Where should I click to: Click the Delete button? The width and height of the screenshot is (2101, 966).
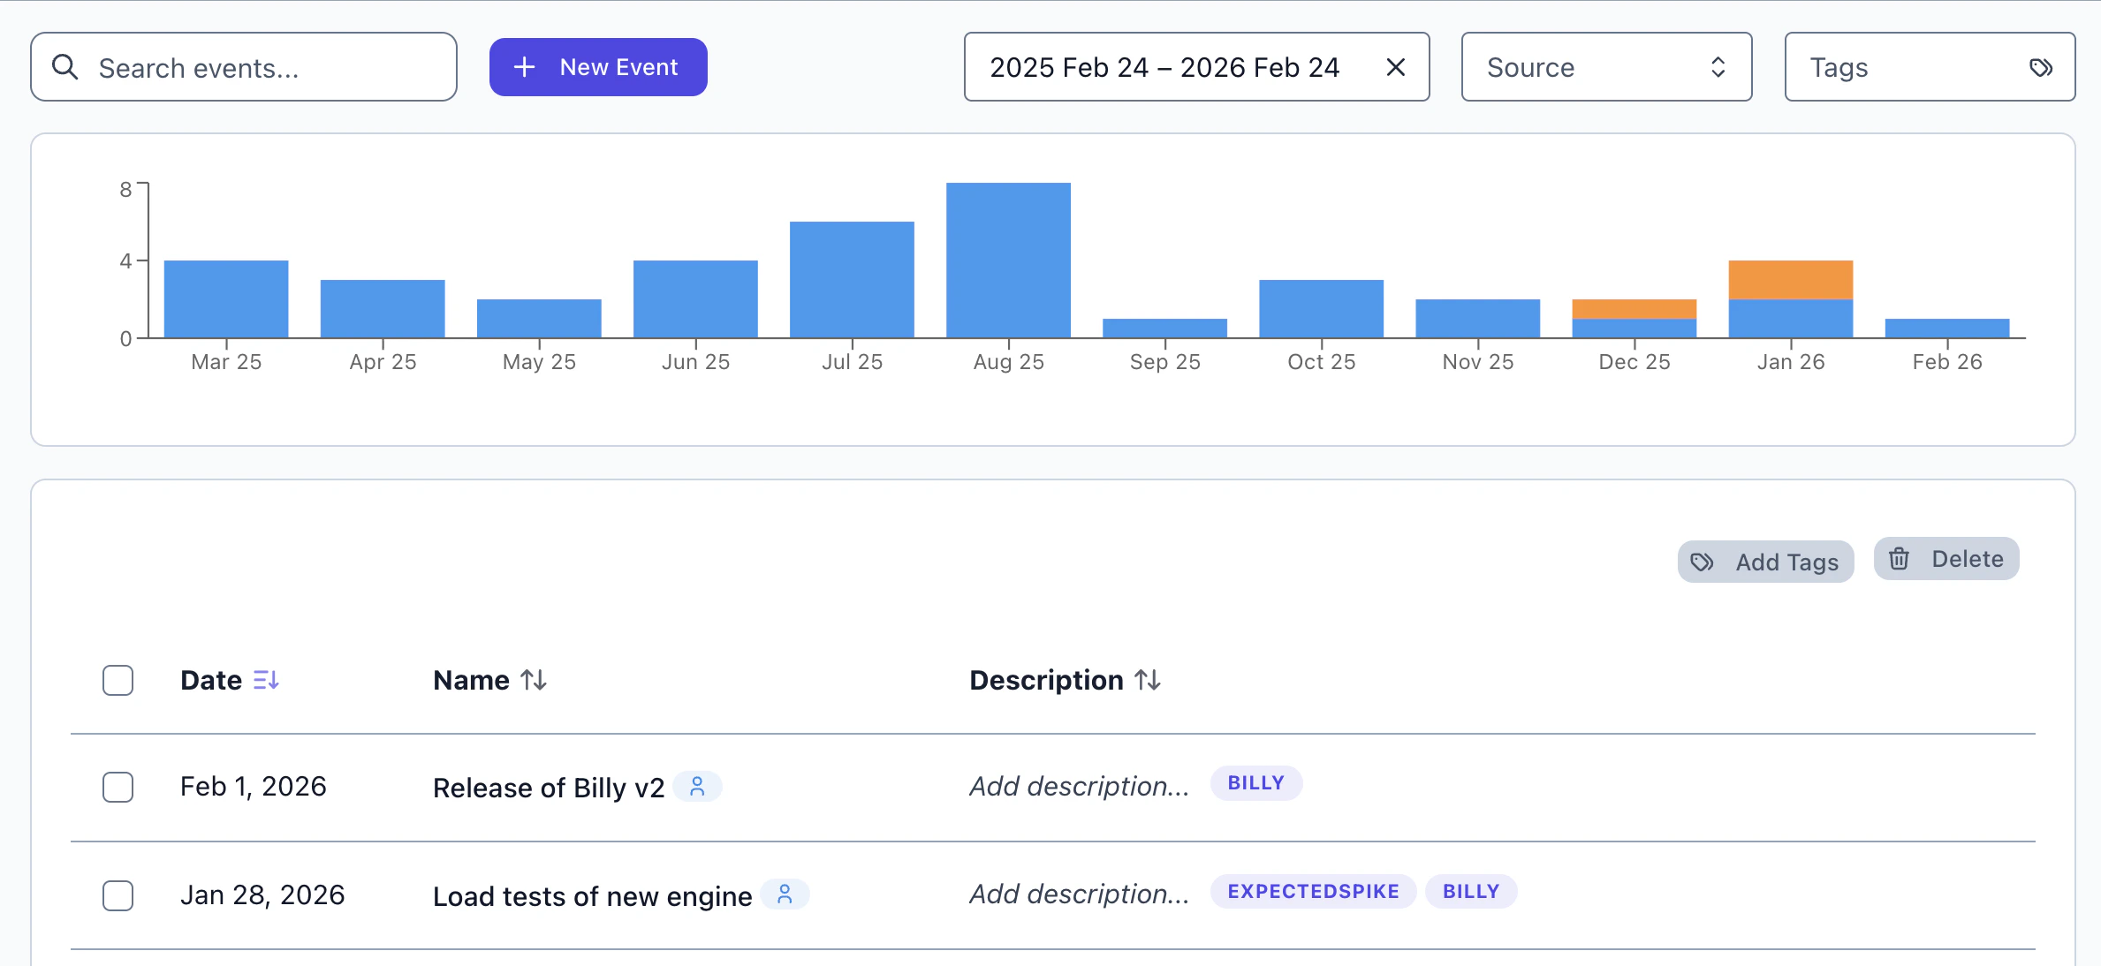tap(1946, 558)
